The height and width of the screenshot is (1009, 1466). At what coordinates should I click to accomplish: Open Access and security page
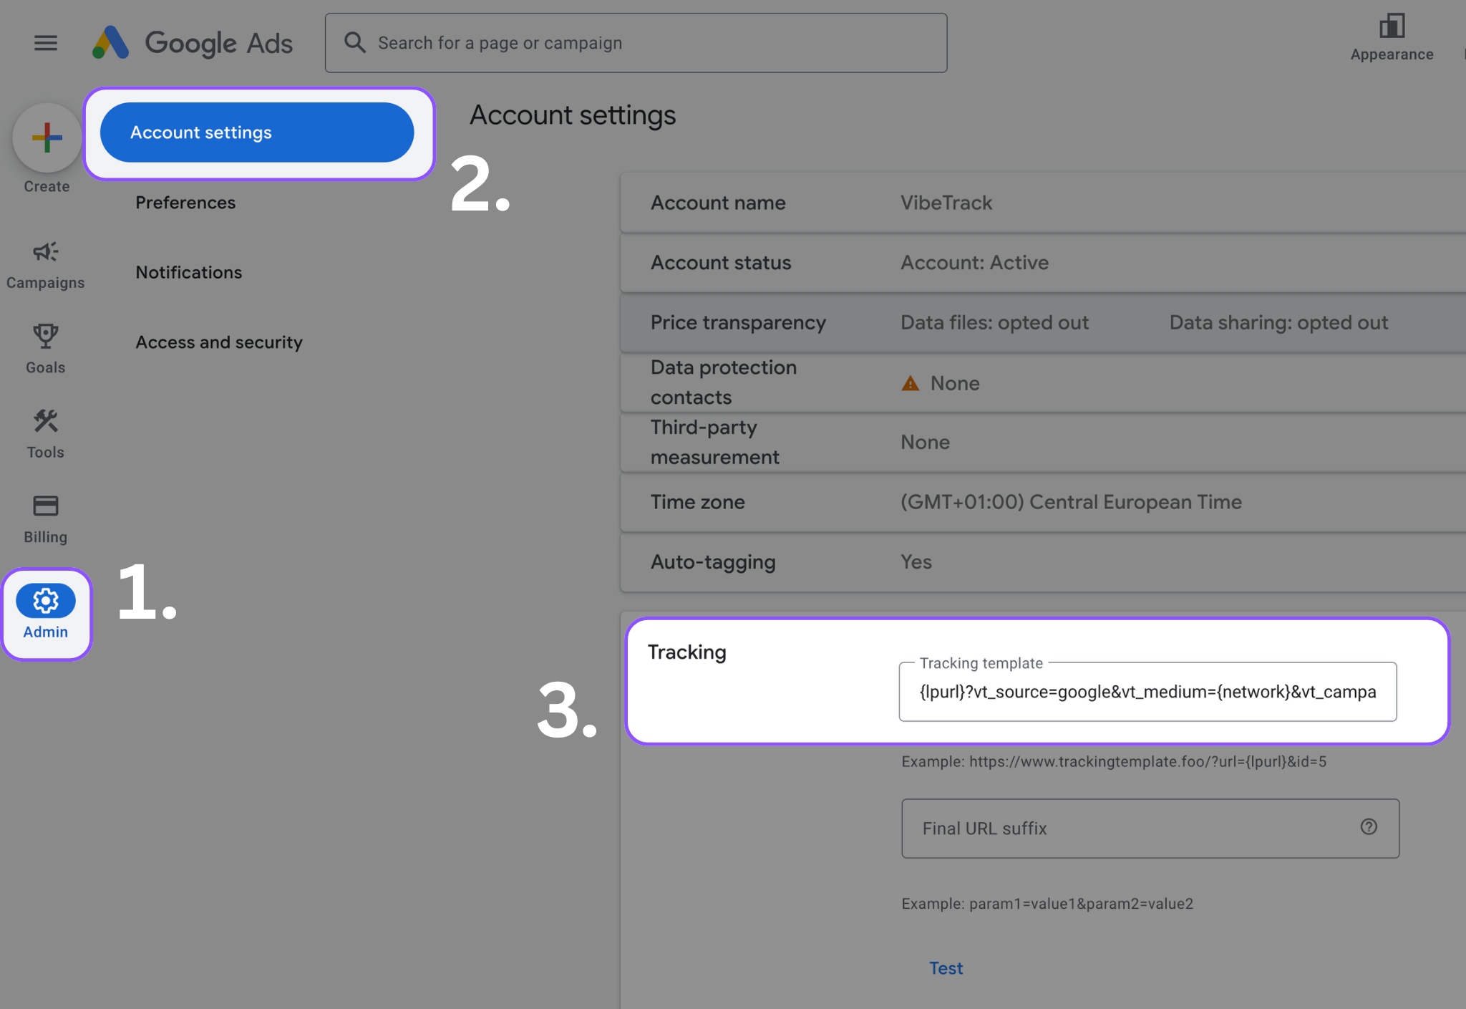click(x=219, y=342)
